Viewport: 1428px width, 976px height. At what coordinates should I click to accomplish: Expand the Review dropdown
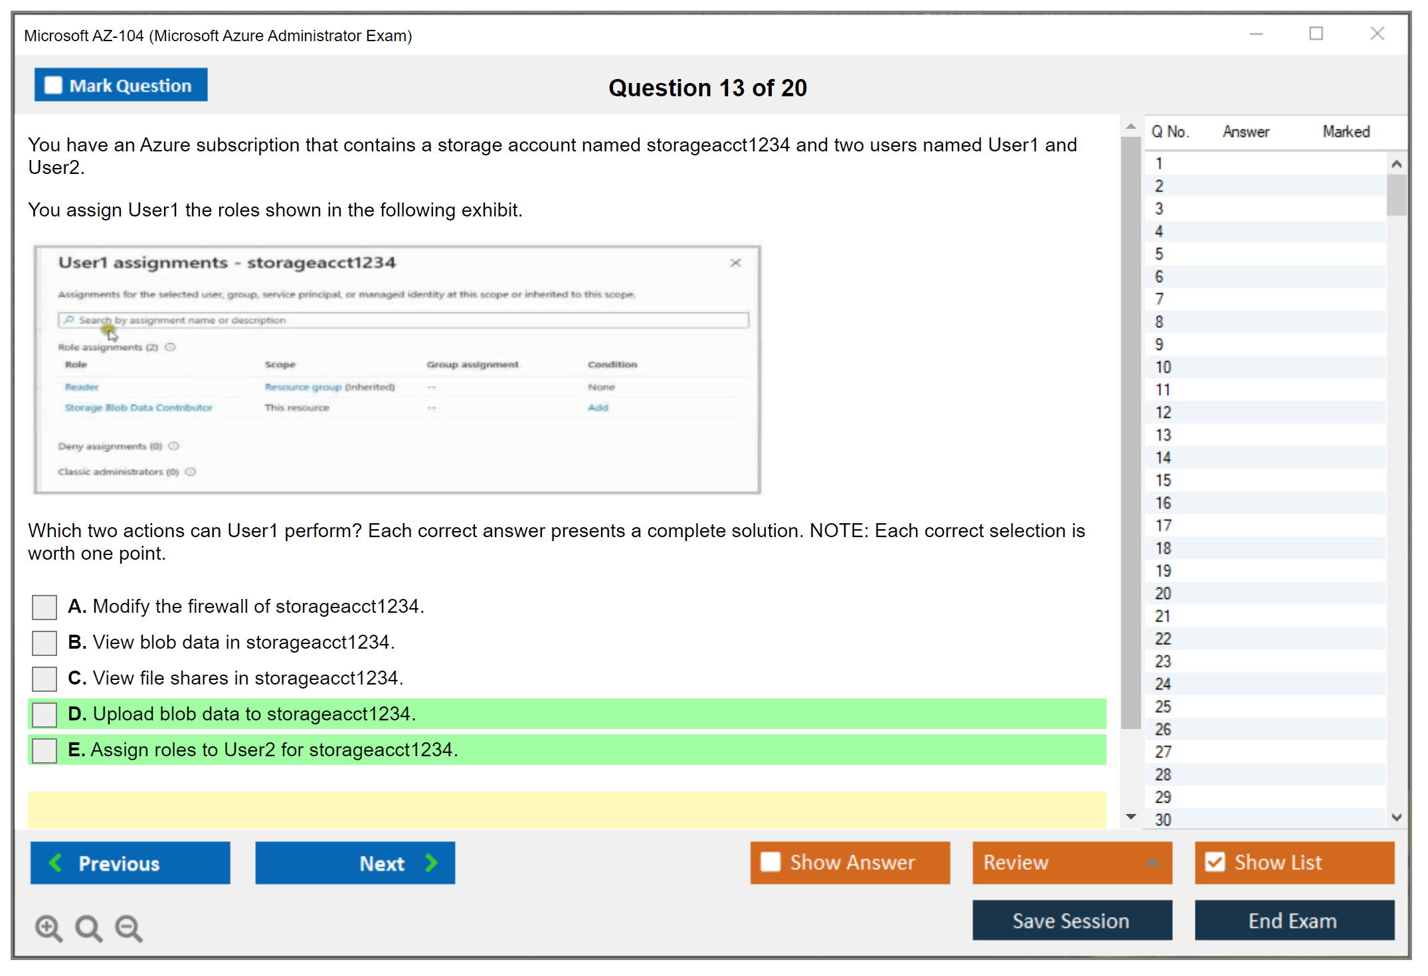[1152, 862]
